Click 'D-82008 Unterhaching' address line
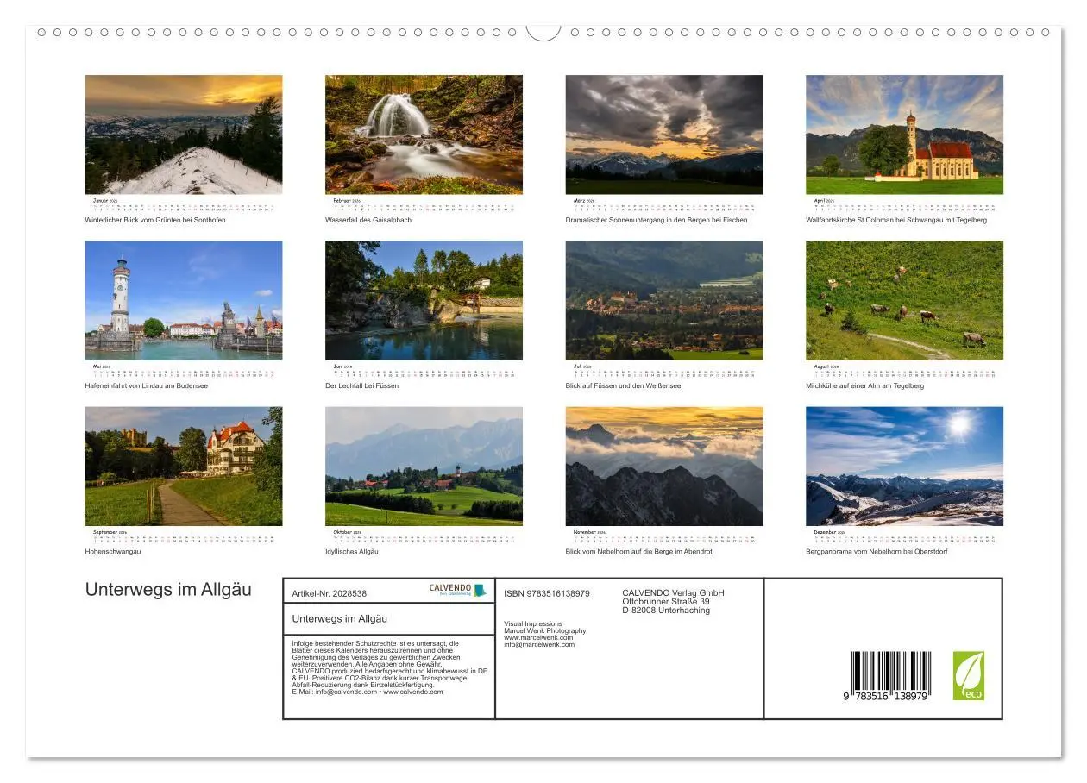Viewport: 1087px width, 783px height. point(666,610)
